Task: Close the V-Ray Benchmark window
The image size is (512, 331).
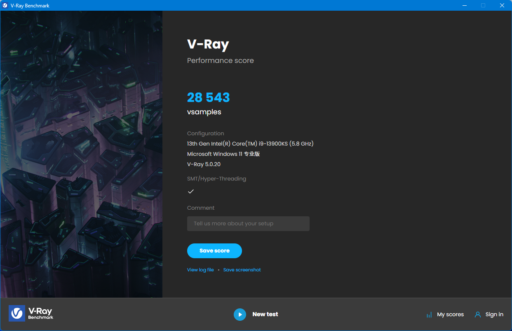Action: 502,5
